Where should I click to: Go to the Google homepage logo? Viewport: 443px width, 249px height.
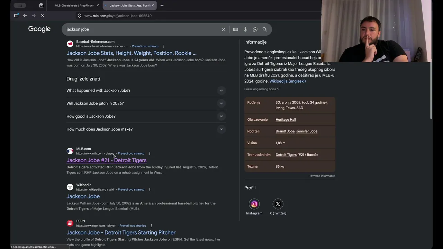coord(39,29)
